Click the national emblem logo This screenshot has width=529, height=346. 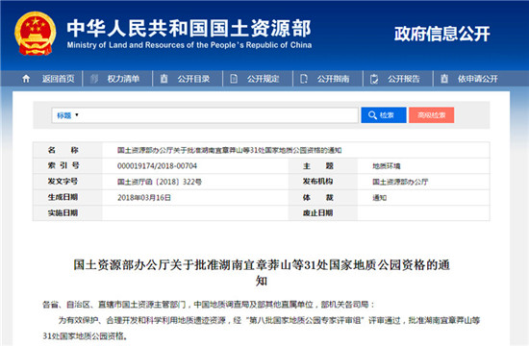tap(35, 34)
